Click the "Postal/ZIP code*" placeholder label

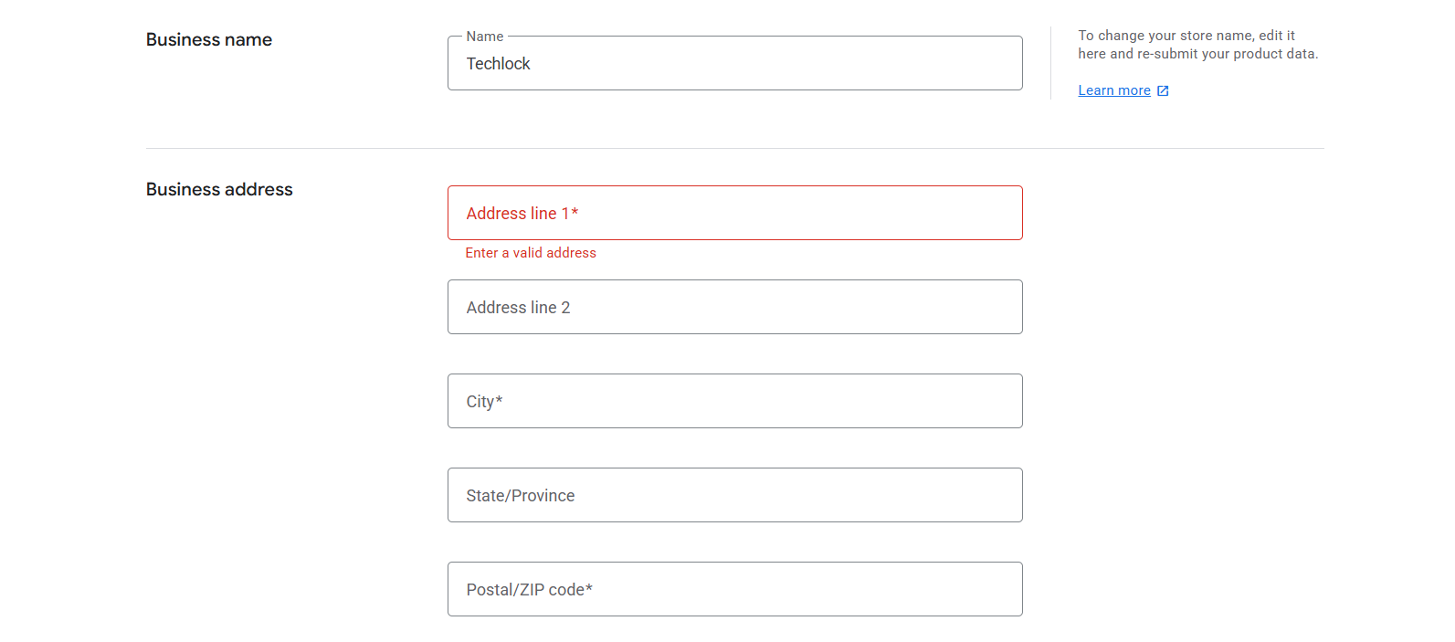(x=529, y=590)
